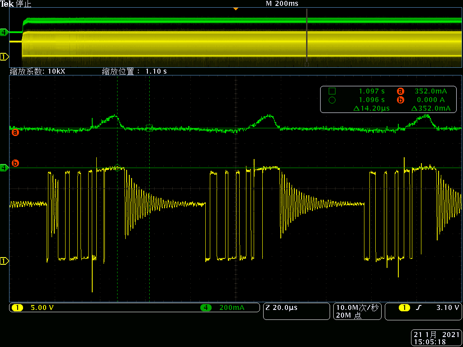Click the M 200ms timebase readout

282,4
